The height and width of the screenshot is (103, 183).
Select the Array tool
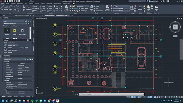56,11
